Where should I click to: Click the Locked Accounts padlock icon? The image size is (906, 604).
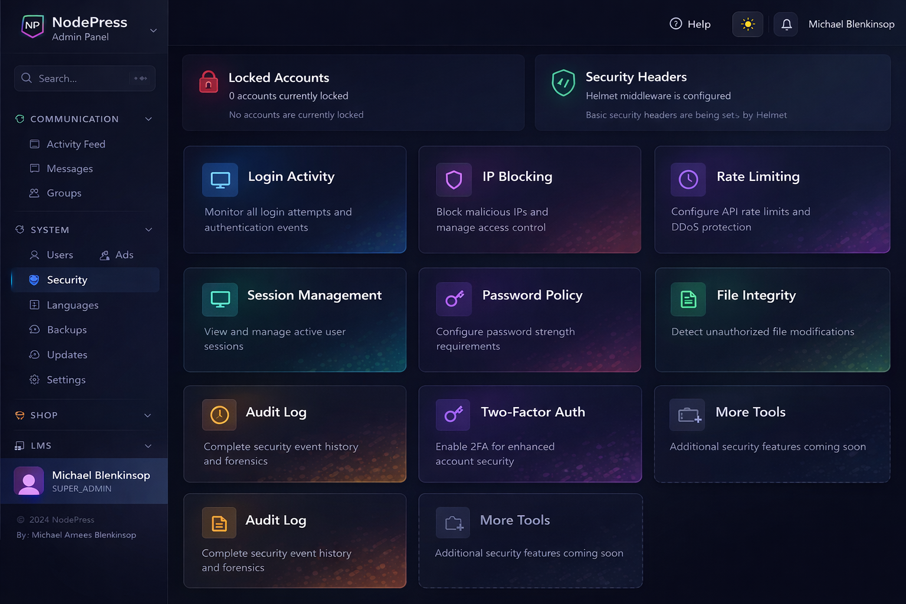[208, 82]
